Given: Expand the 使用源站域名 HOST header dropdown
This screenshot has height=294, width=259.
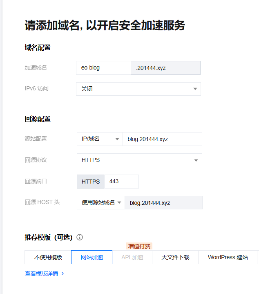Looking at the screenshot, I should click(x=101, y=202).
